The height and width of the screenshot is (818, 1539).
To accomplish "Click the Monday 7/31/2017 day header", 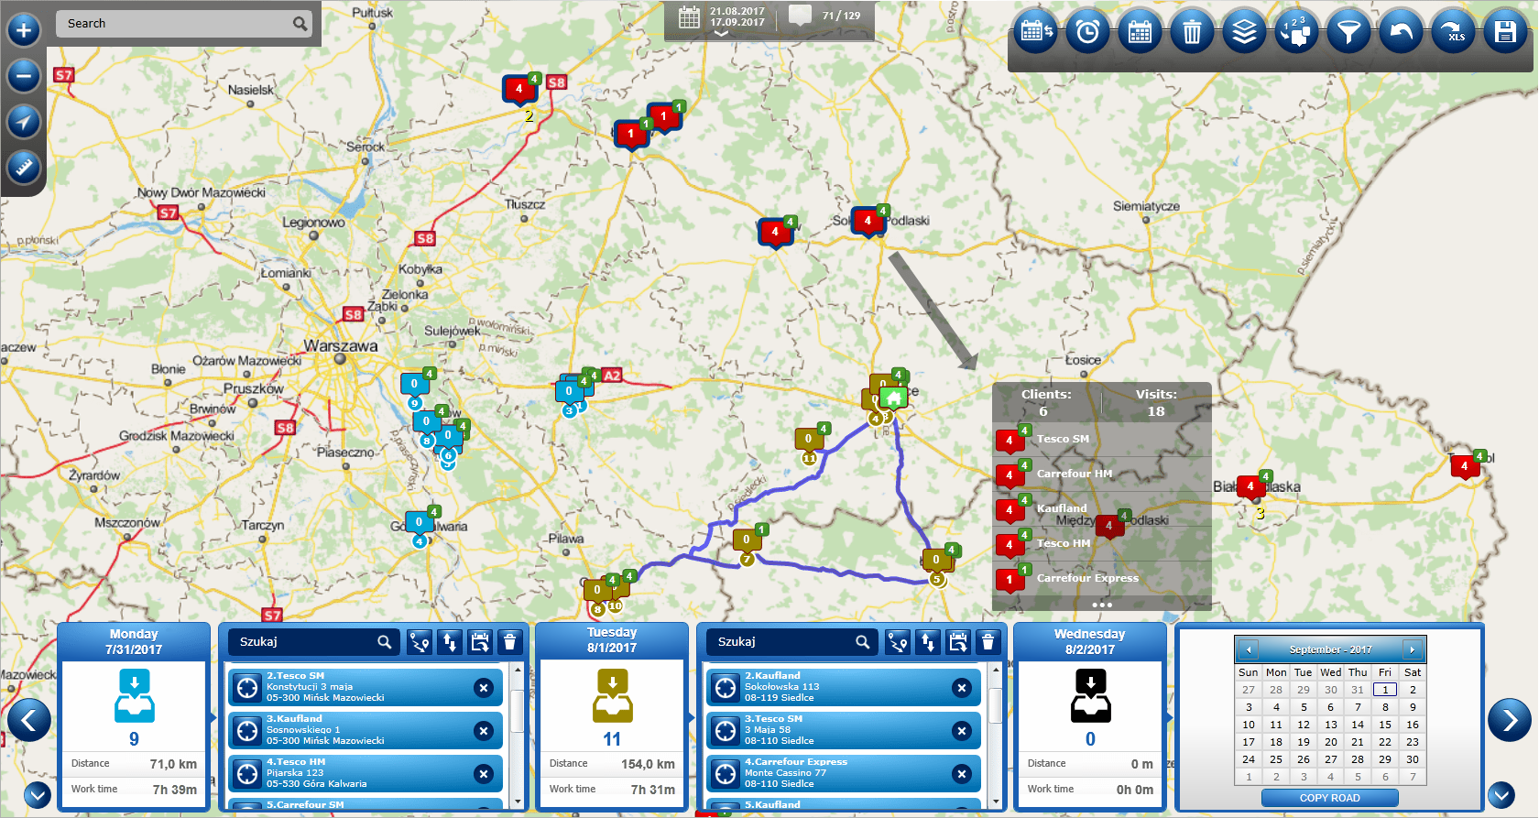I will tap(134, 641).
